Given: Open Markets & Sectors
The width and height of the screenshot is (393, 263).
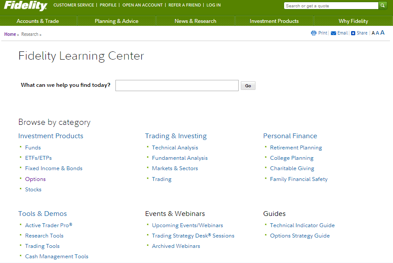Looking at the screenshot, I should point(175,168).
